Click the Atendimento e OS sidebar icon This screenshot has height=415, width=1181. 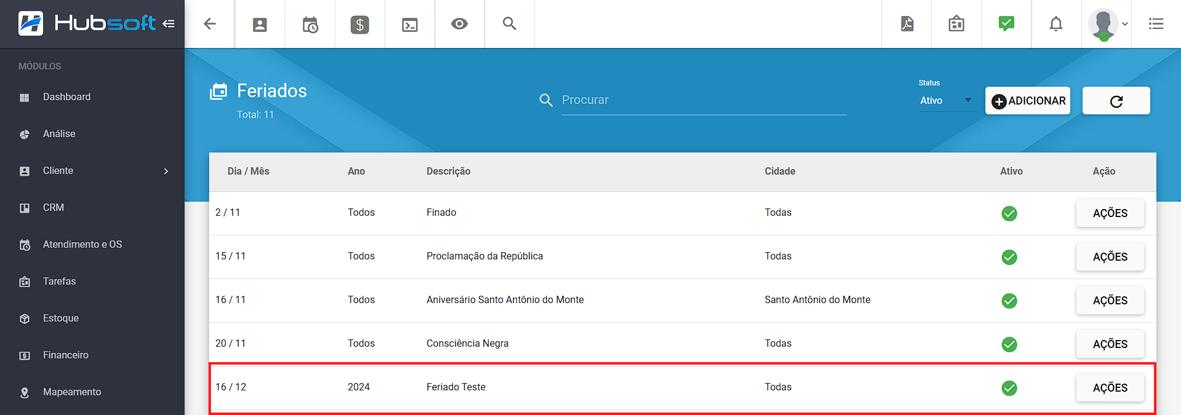(x=25, y=245)
